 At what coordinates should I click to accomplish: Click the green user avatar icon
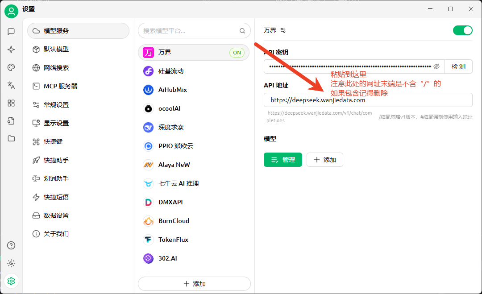(x=11, y=11)
